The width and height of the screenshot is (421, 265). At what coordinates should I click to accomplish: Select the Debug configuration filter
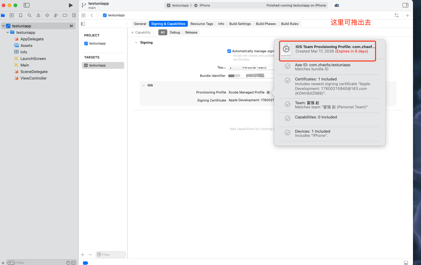pyautogui.click(x=175, y=32)
